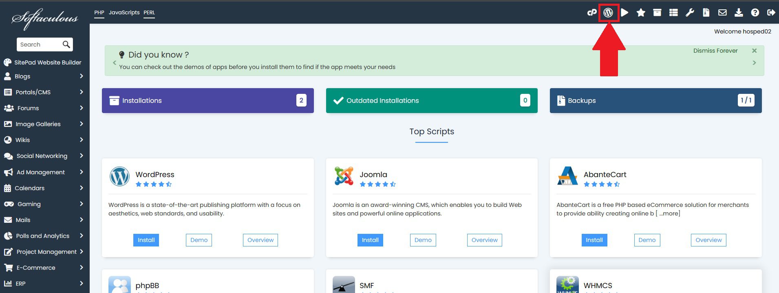The height and width of the screenshot is (293, 779).
Task: Open the email settings envelope icon
Action: [722, 13]
